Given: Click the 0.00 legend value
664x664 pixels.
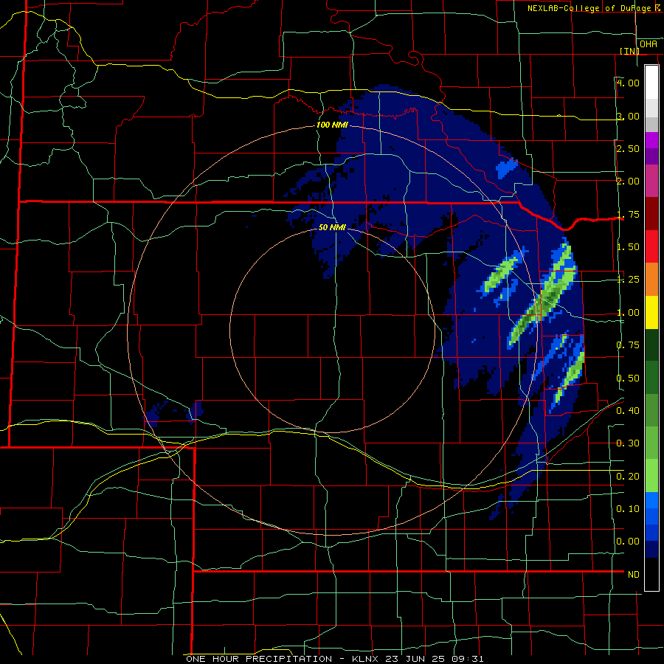Looking at the screenshot, I should 628,542.
